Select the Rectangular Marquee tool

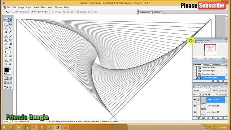pos(6,24)
